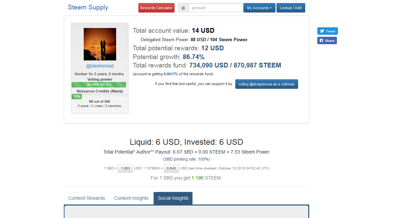This screenshot has height=218, width=396.
Task: Select the Social Insights tab
Action: [x=173, y=198]
